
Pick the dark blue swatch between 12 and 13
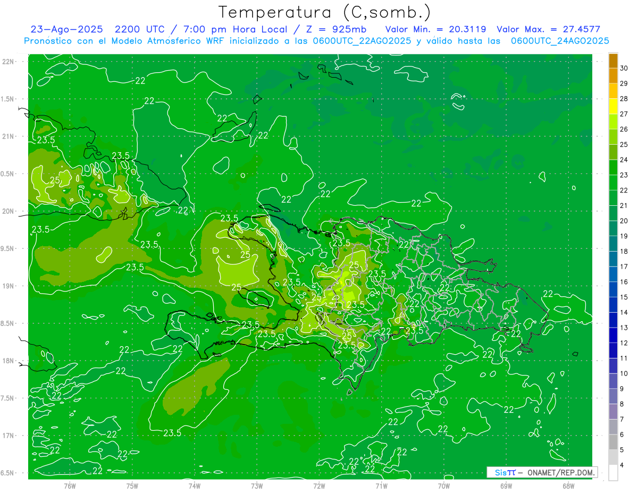[x=613, y=336]
